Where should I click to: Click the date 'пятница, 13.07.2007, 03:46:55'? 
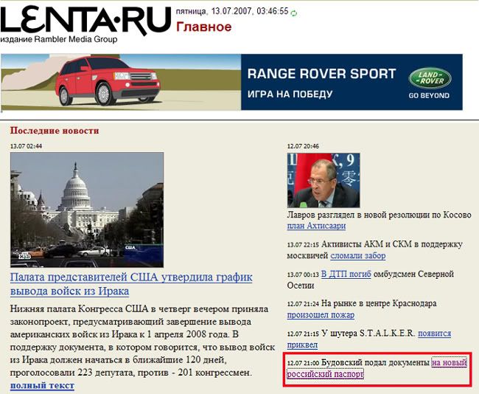click(x=232, y=11)
